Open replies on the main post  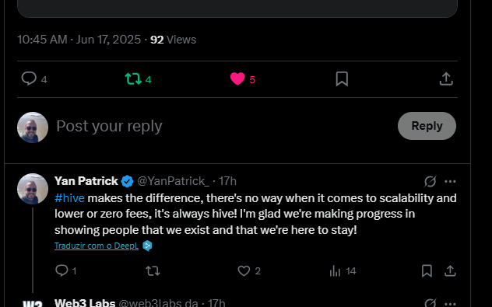click(34, 79)
